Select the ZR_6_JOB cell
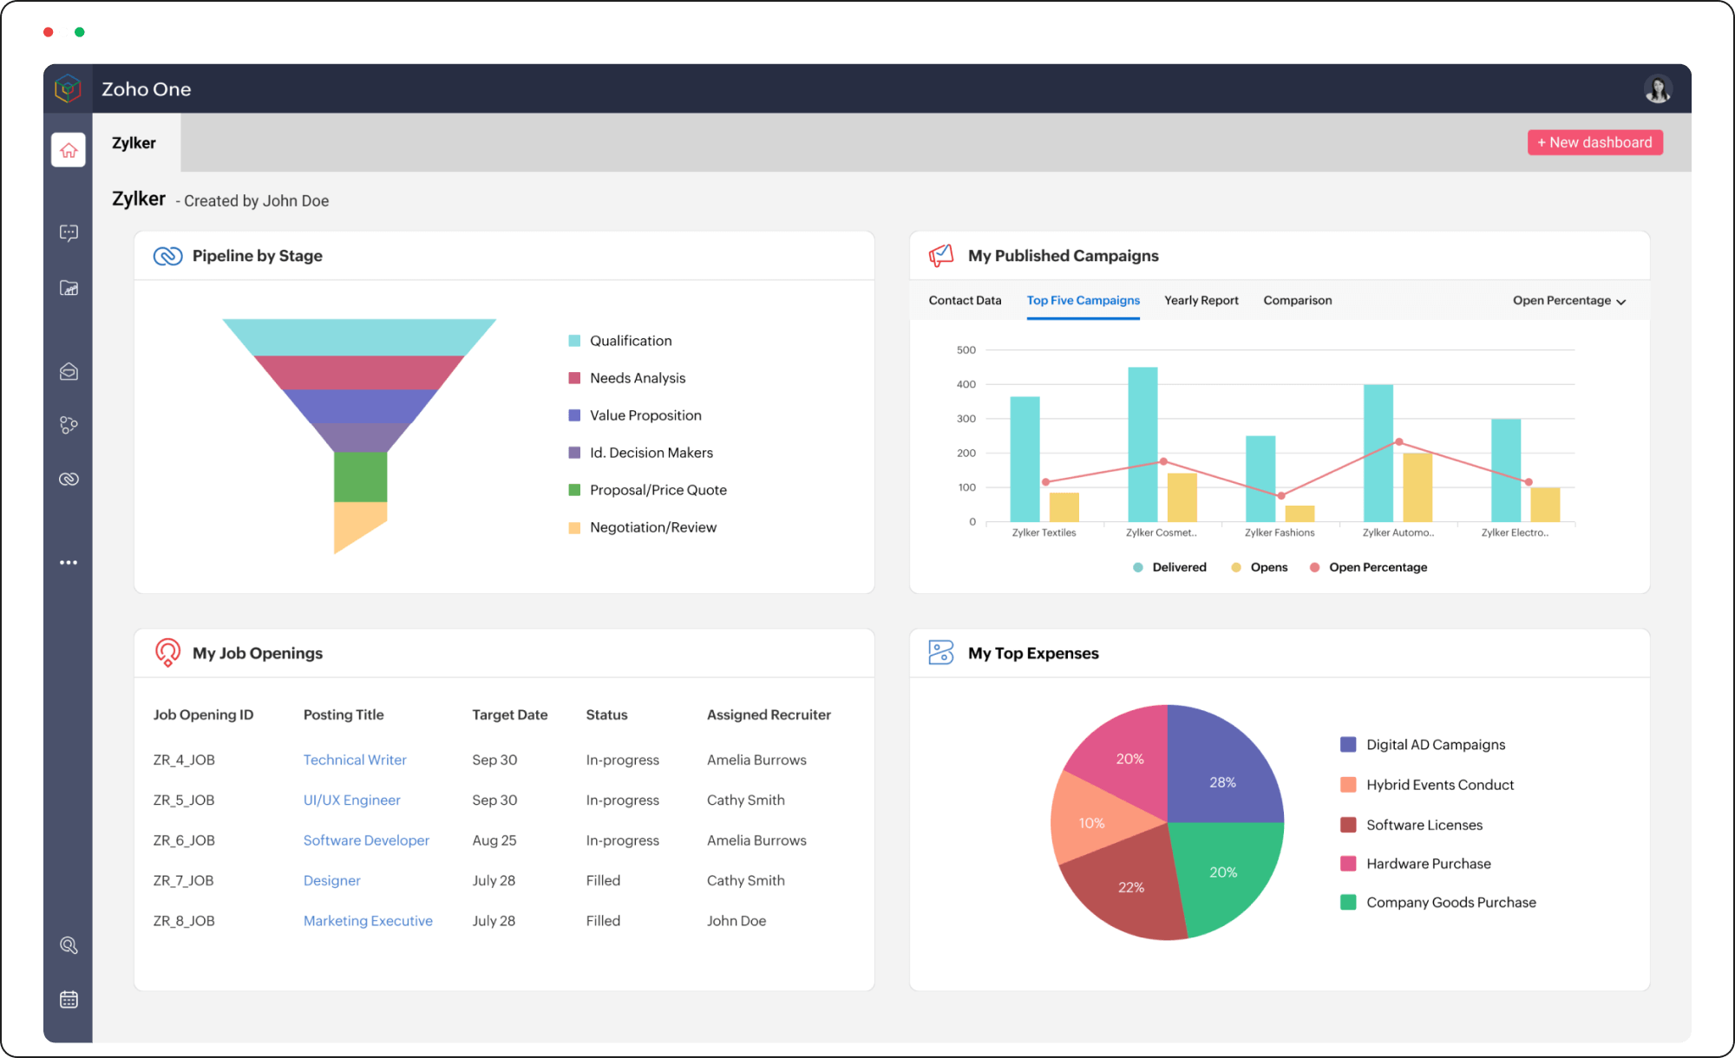The image size is (1735, 1058). (x=184, y=840)
